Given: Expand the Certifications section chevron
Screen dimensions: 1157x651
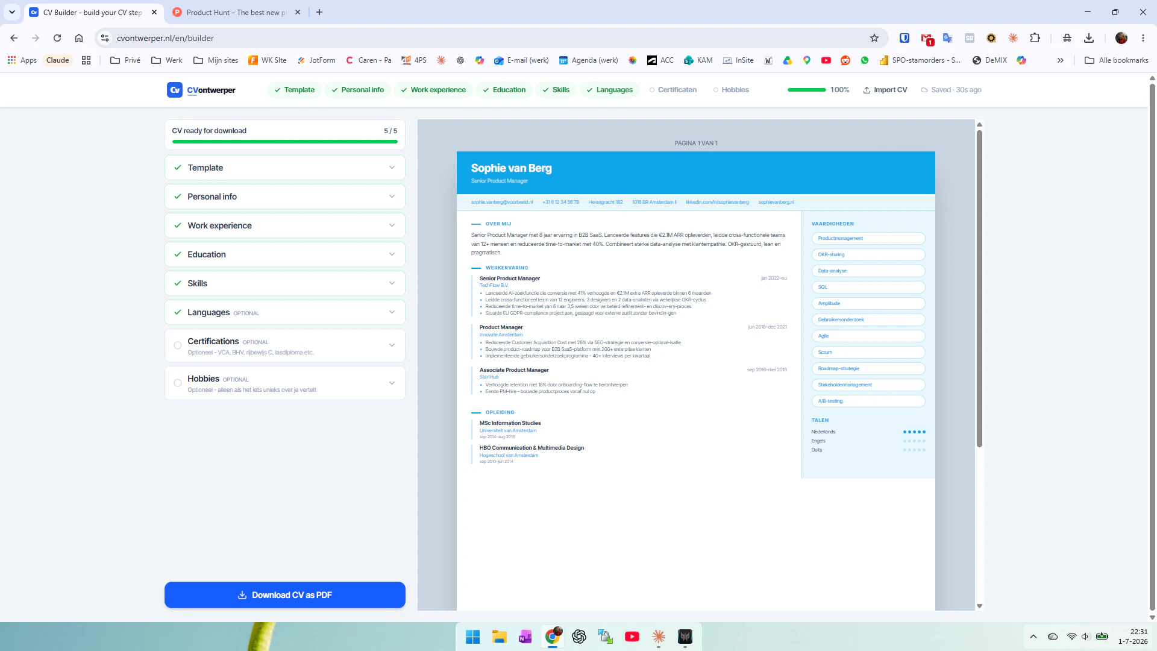Looking at the screenshot, I should [392, 345].
